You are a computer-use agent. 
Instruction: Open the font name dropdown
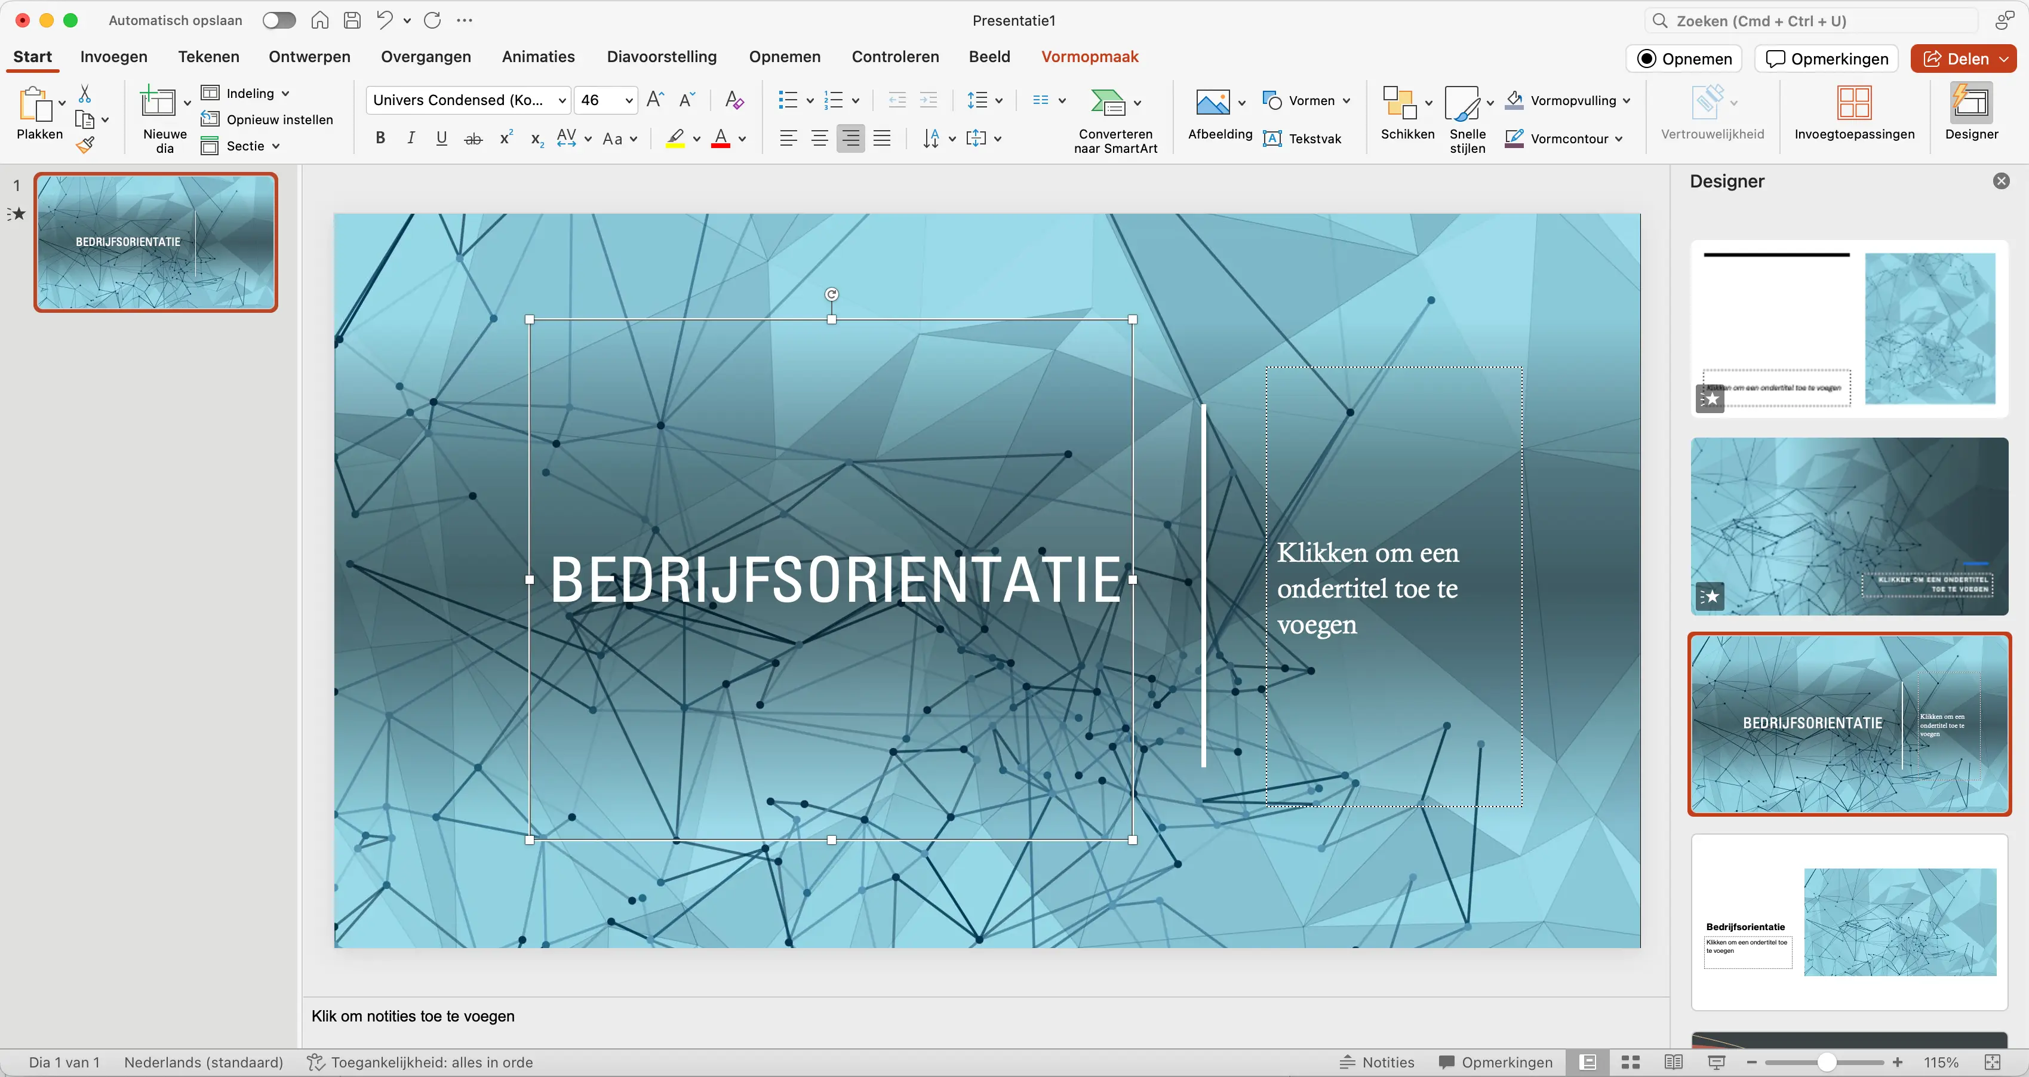coord(562,100)
